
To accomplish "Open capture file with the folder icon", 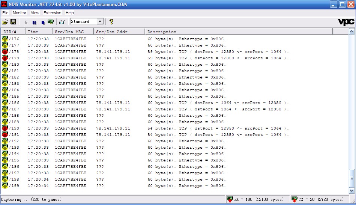I will 5,22.
